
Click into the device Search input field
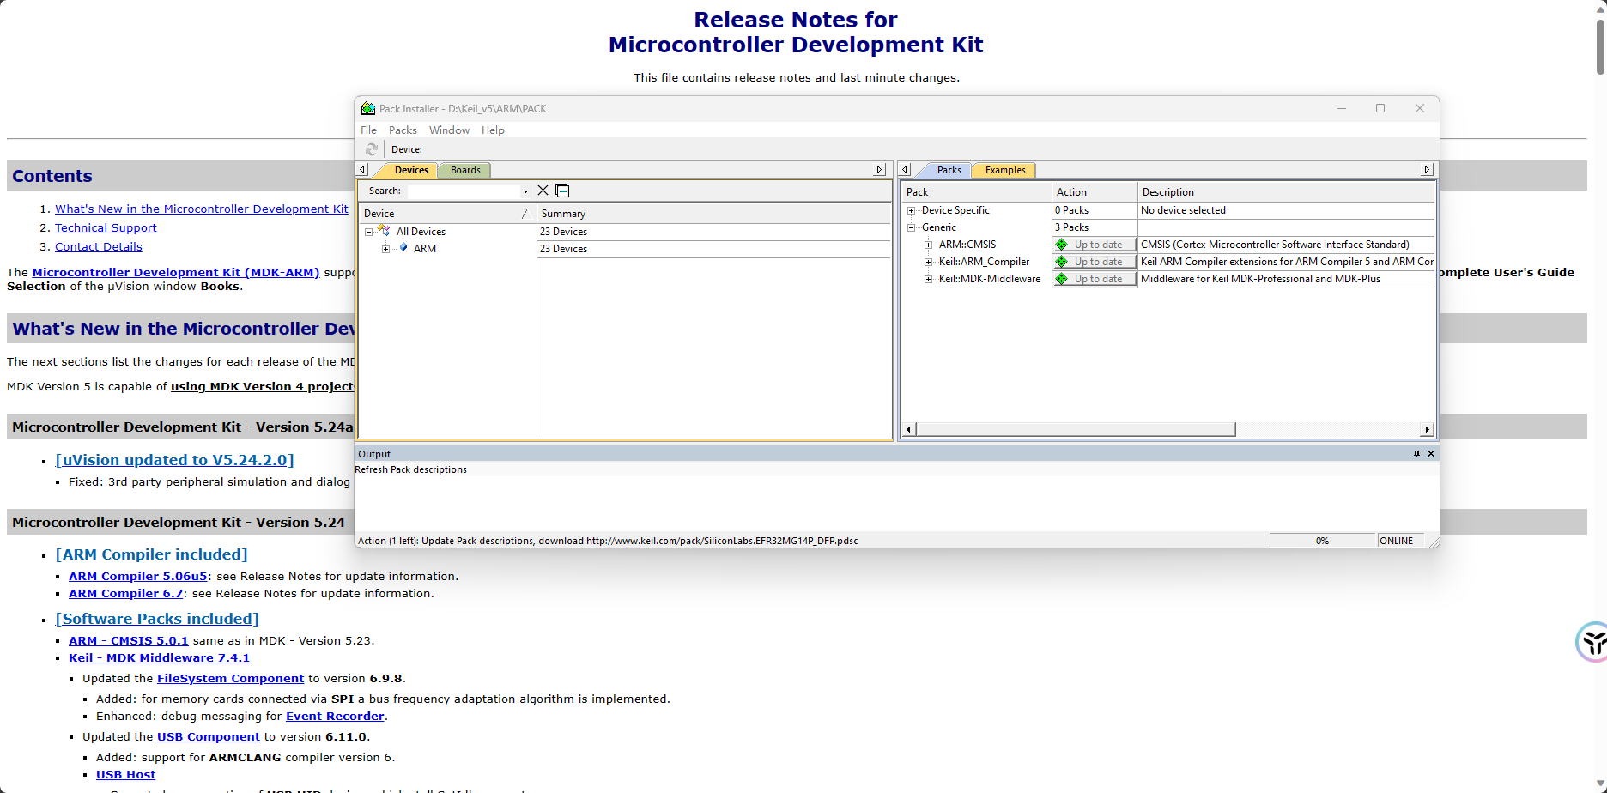[x=464, y=191]
